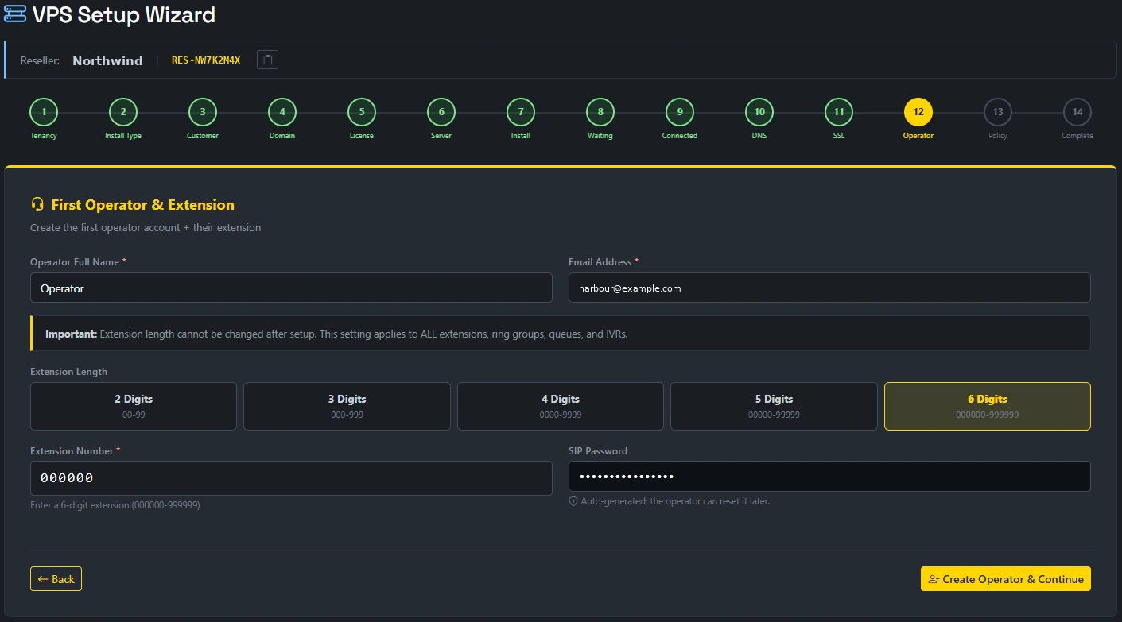Go to step 8 Waiting
Screen dimensions: 1122x622
coord(600,112)
